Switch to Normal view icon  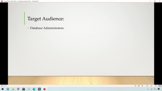click(147, 86)
